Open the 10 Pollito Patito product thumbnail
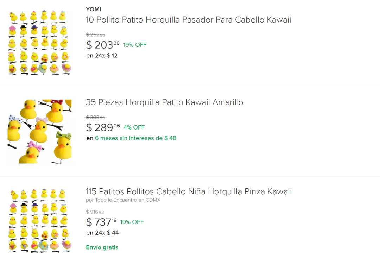 pos(40,43)
